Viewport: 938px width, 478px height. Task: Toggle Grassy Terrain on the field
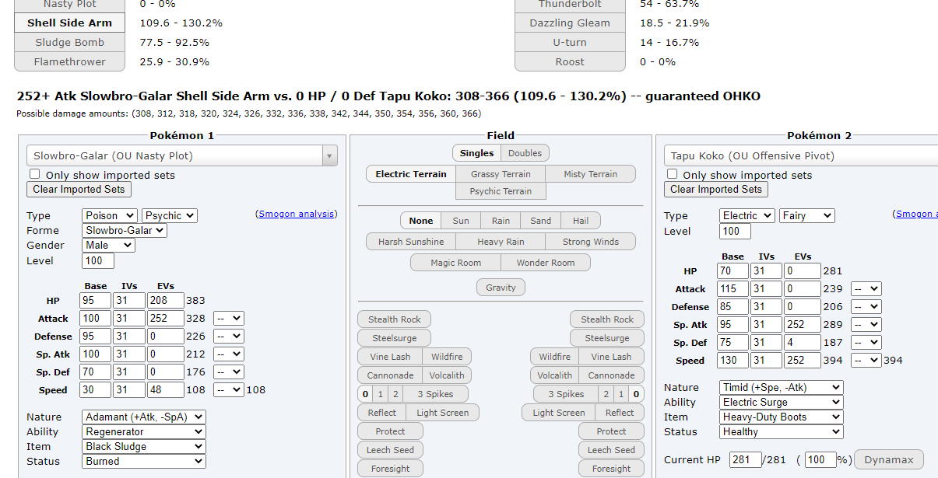(500, 174)
